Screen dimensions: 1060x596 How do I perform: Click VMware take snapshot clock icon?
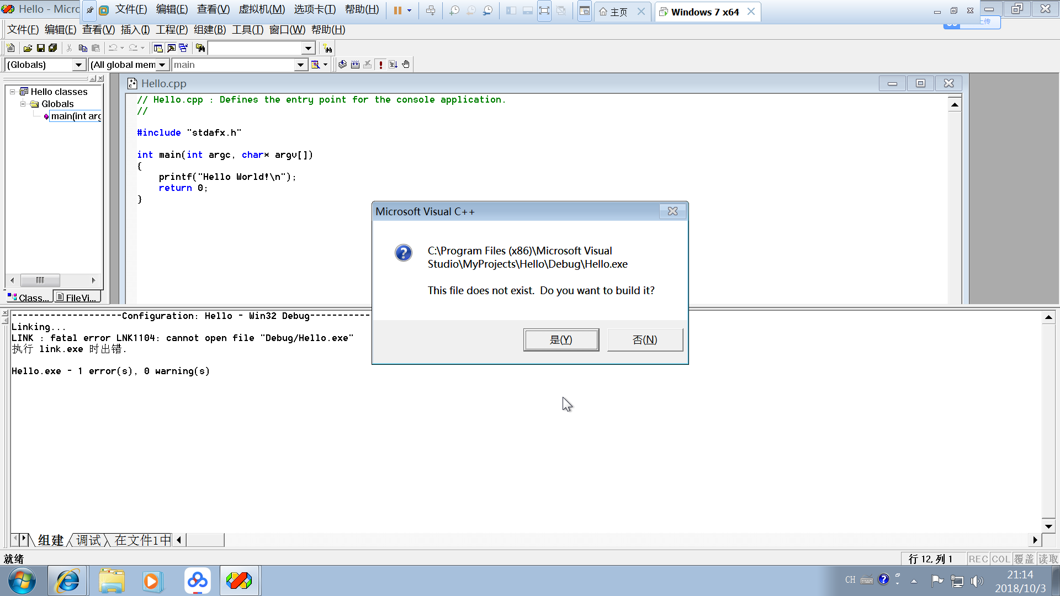454,10
